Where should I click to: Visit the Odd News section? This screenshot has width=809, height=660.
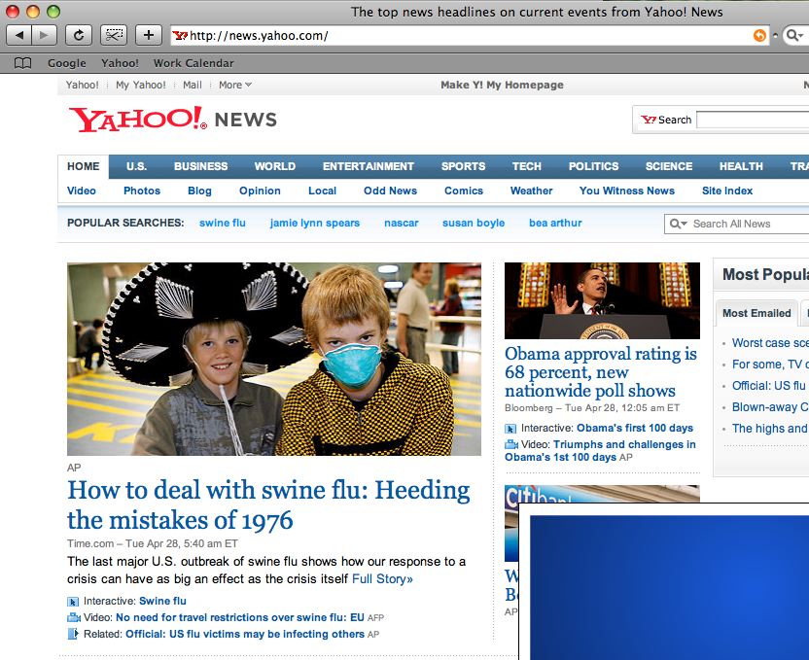click(390, 191)
